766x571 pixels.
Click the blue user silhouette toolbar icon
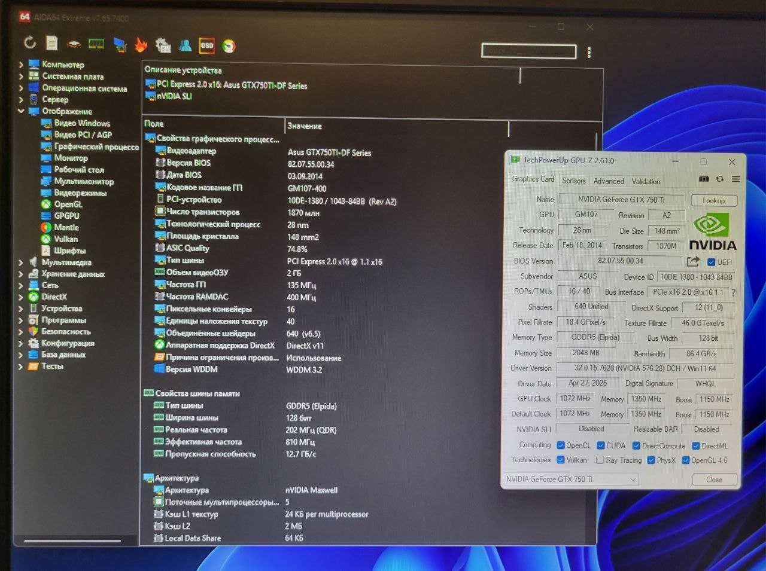185,45
